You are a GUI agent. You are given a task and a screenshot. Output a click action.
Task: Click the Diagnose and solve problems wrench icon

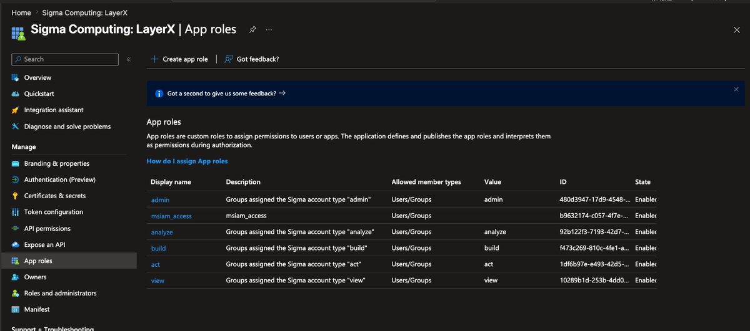point(16,127)
